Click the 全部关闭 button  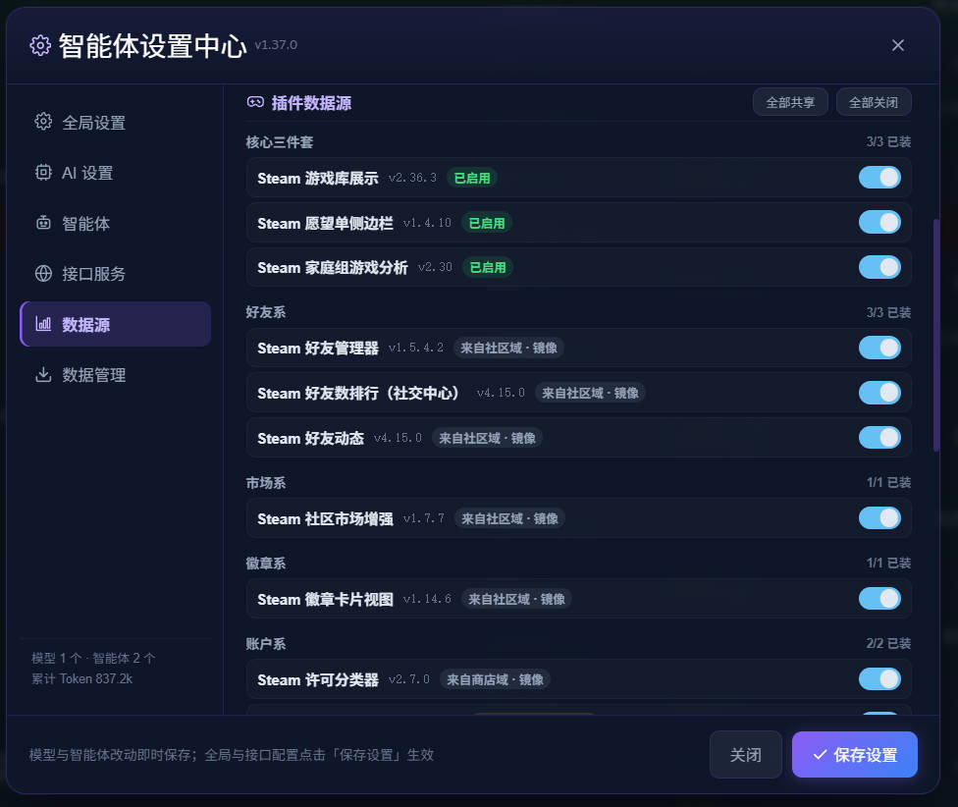pos(874,102)
